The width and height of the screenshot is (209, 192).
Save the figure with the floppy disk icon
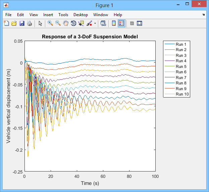[22, 23]
